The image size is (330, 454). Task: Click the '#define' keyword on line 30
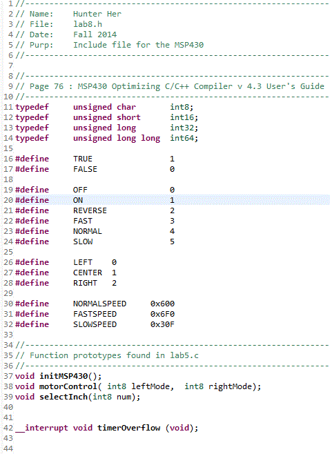point(32,304)
